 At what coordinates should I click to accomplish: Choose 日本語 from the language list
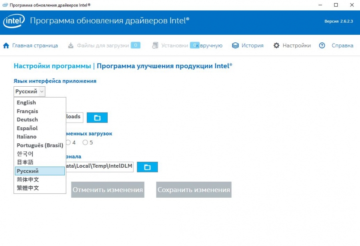(25, 162)
